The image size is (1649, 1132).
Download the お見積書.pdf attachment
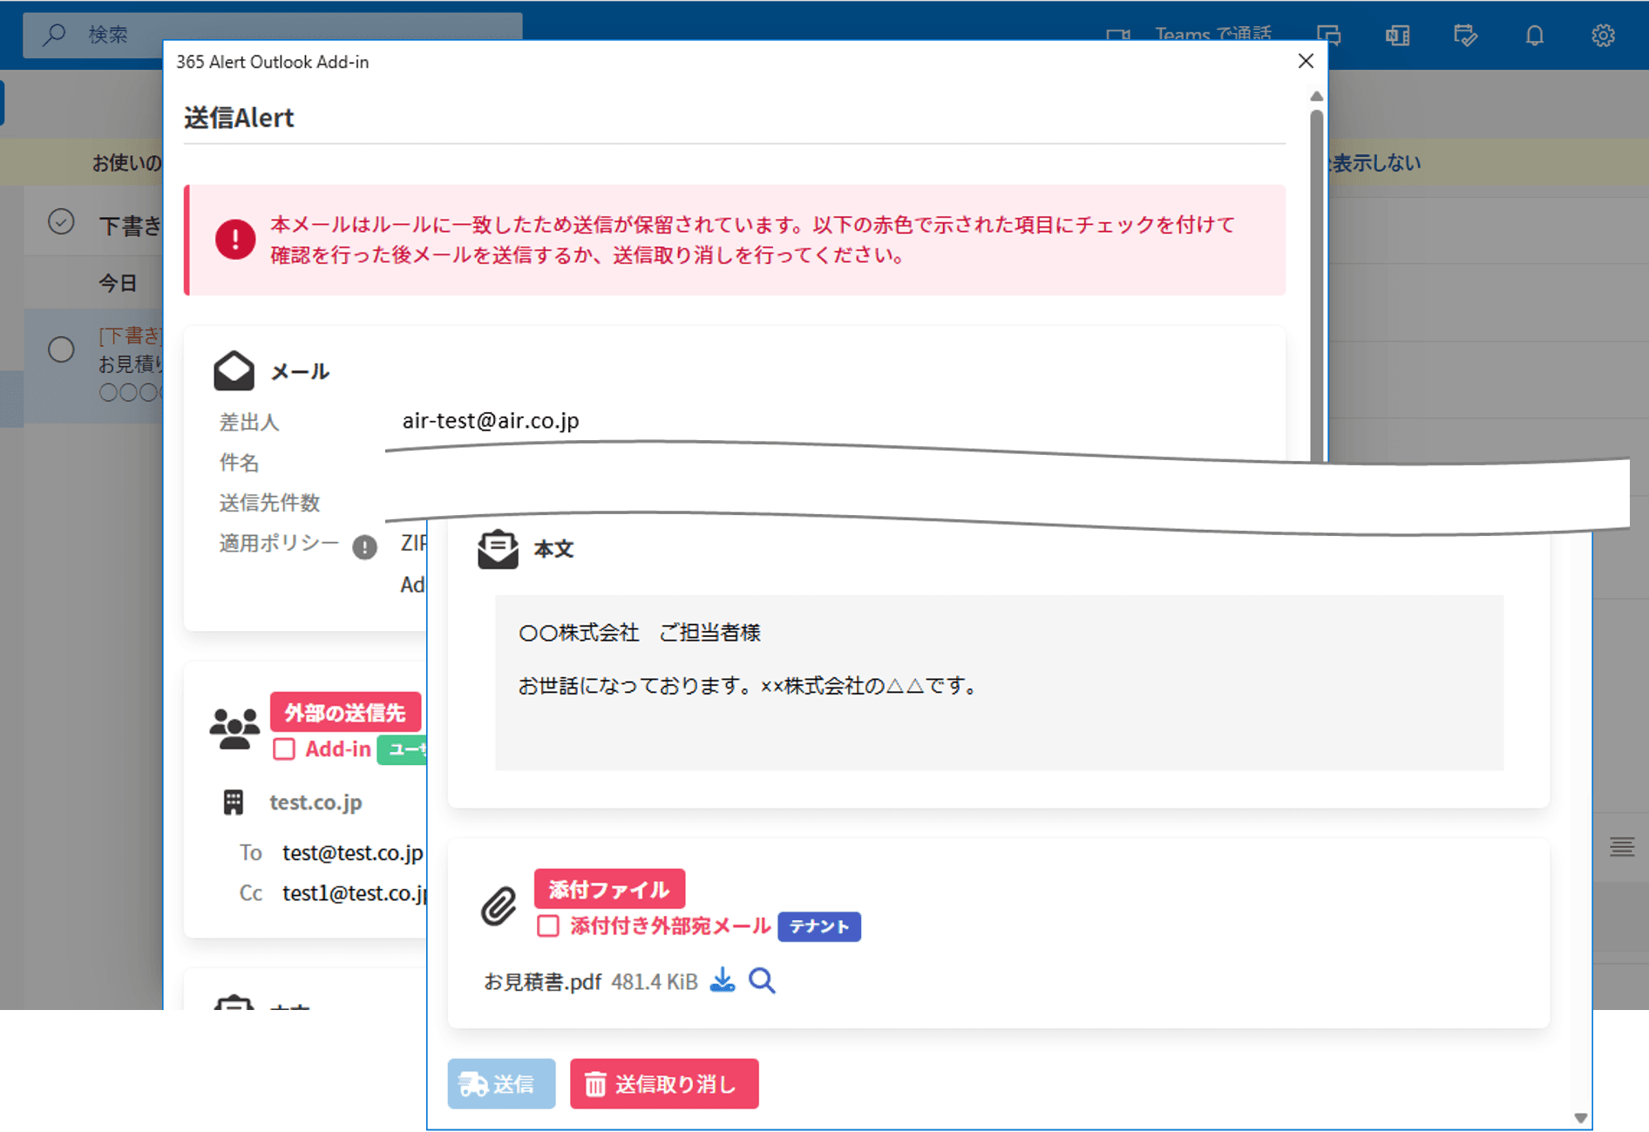723,980
